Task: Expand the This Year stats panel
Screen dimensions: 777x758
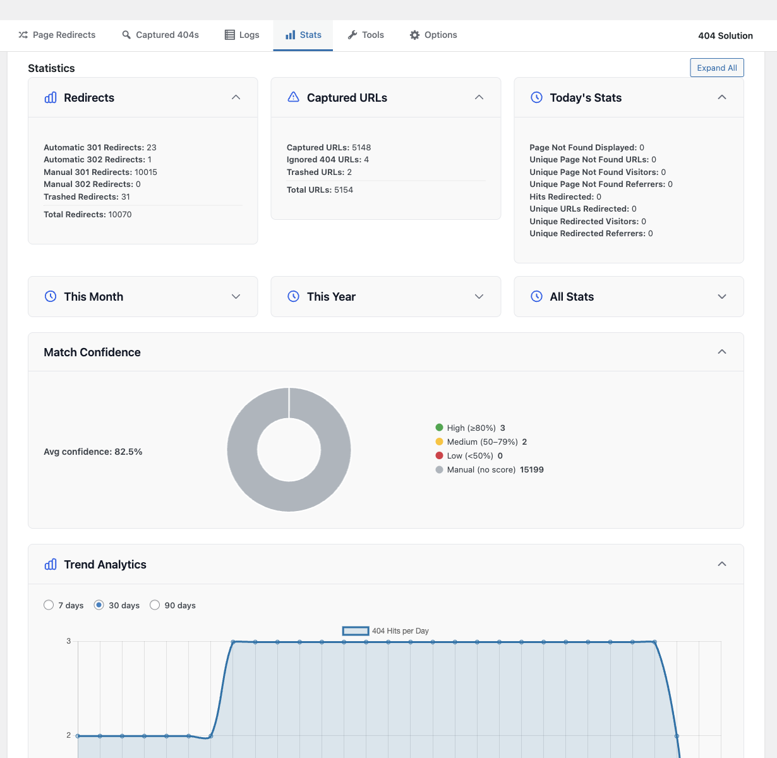Action: (x=479, y=297)
